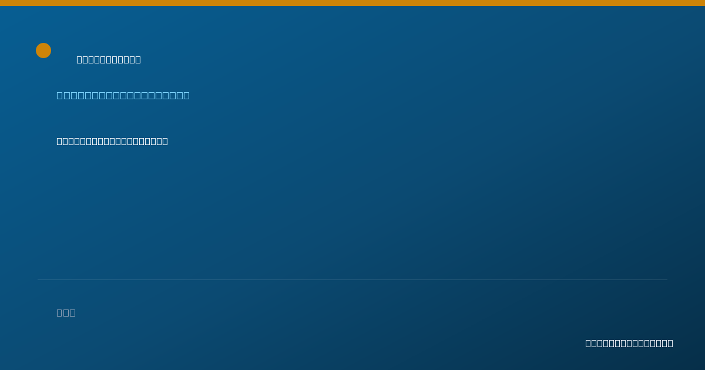Click the orange circle logo icon
This screenshot has width=705, height=370.
coord(43,51)
